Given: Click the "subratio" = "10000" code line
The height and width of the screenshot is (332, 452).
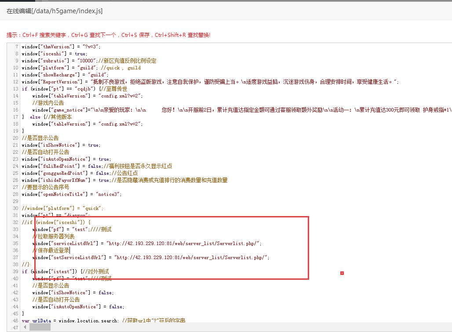Looking at the screenshot, I should coord(89,61).
